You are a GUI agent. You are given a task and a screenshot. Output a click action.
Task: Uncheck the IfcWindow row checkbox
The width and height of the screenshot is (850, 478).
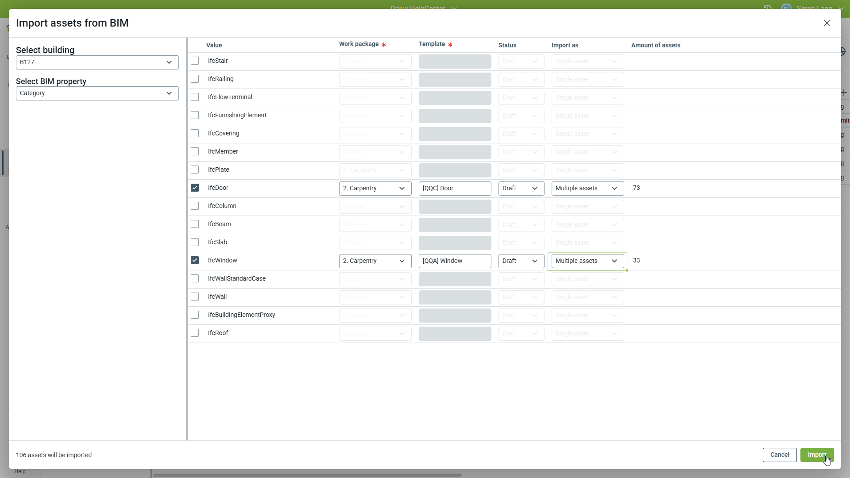pos(195,260)
